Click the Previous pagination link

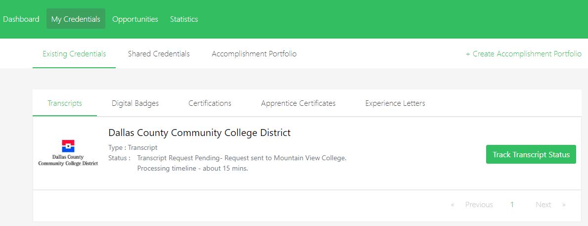tap(479, 205)
